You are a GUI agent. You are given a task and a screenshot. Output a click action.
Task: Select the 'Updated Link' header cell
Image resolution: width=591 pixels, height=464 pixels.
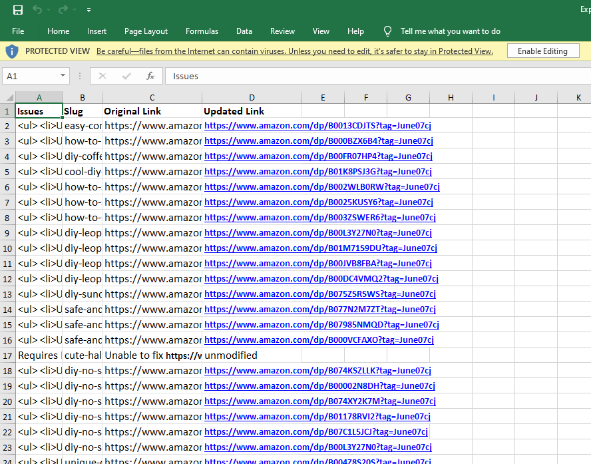click(x=252, y=111)
